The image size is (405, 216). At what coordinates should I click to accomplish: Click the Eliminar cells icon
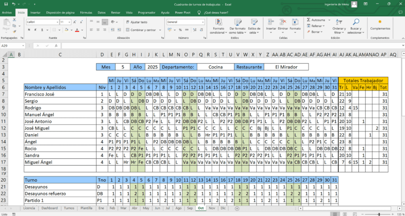coord(283,22)
